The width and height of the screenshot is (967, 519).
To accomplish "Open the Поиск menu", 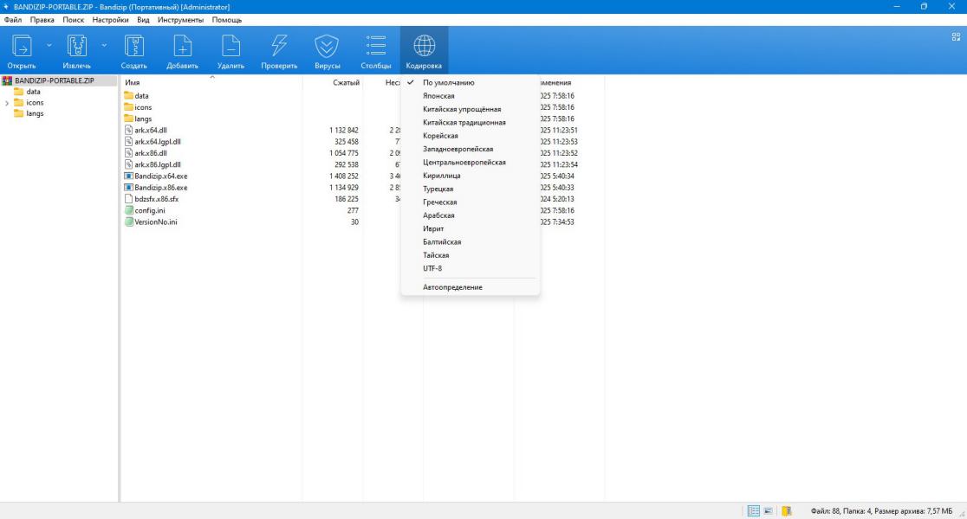I will click(74, 20).
